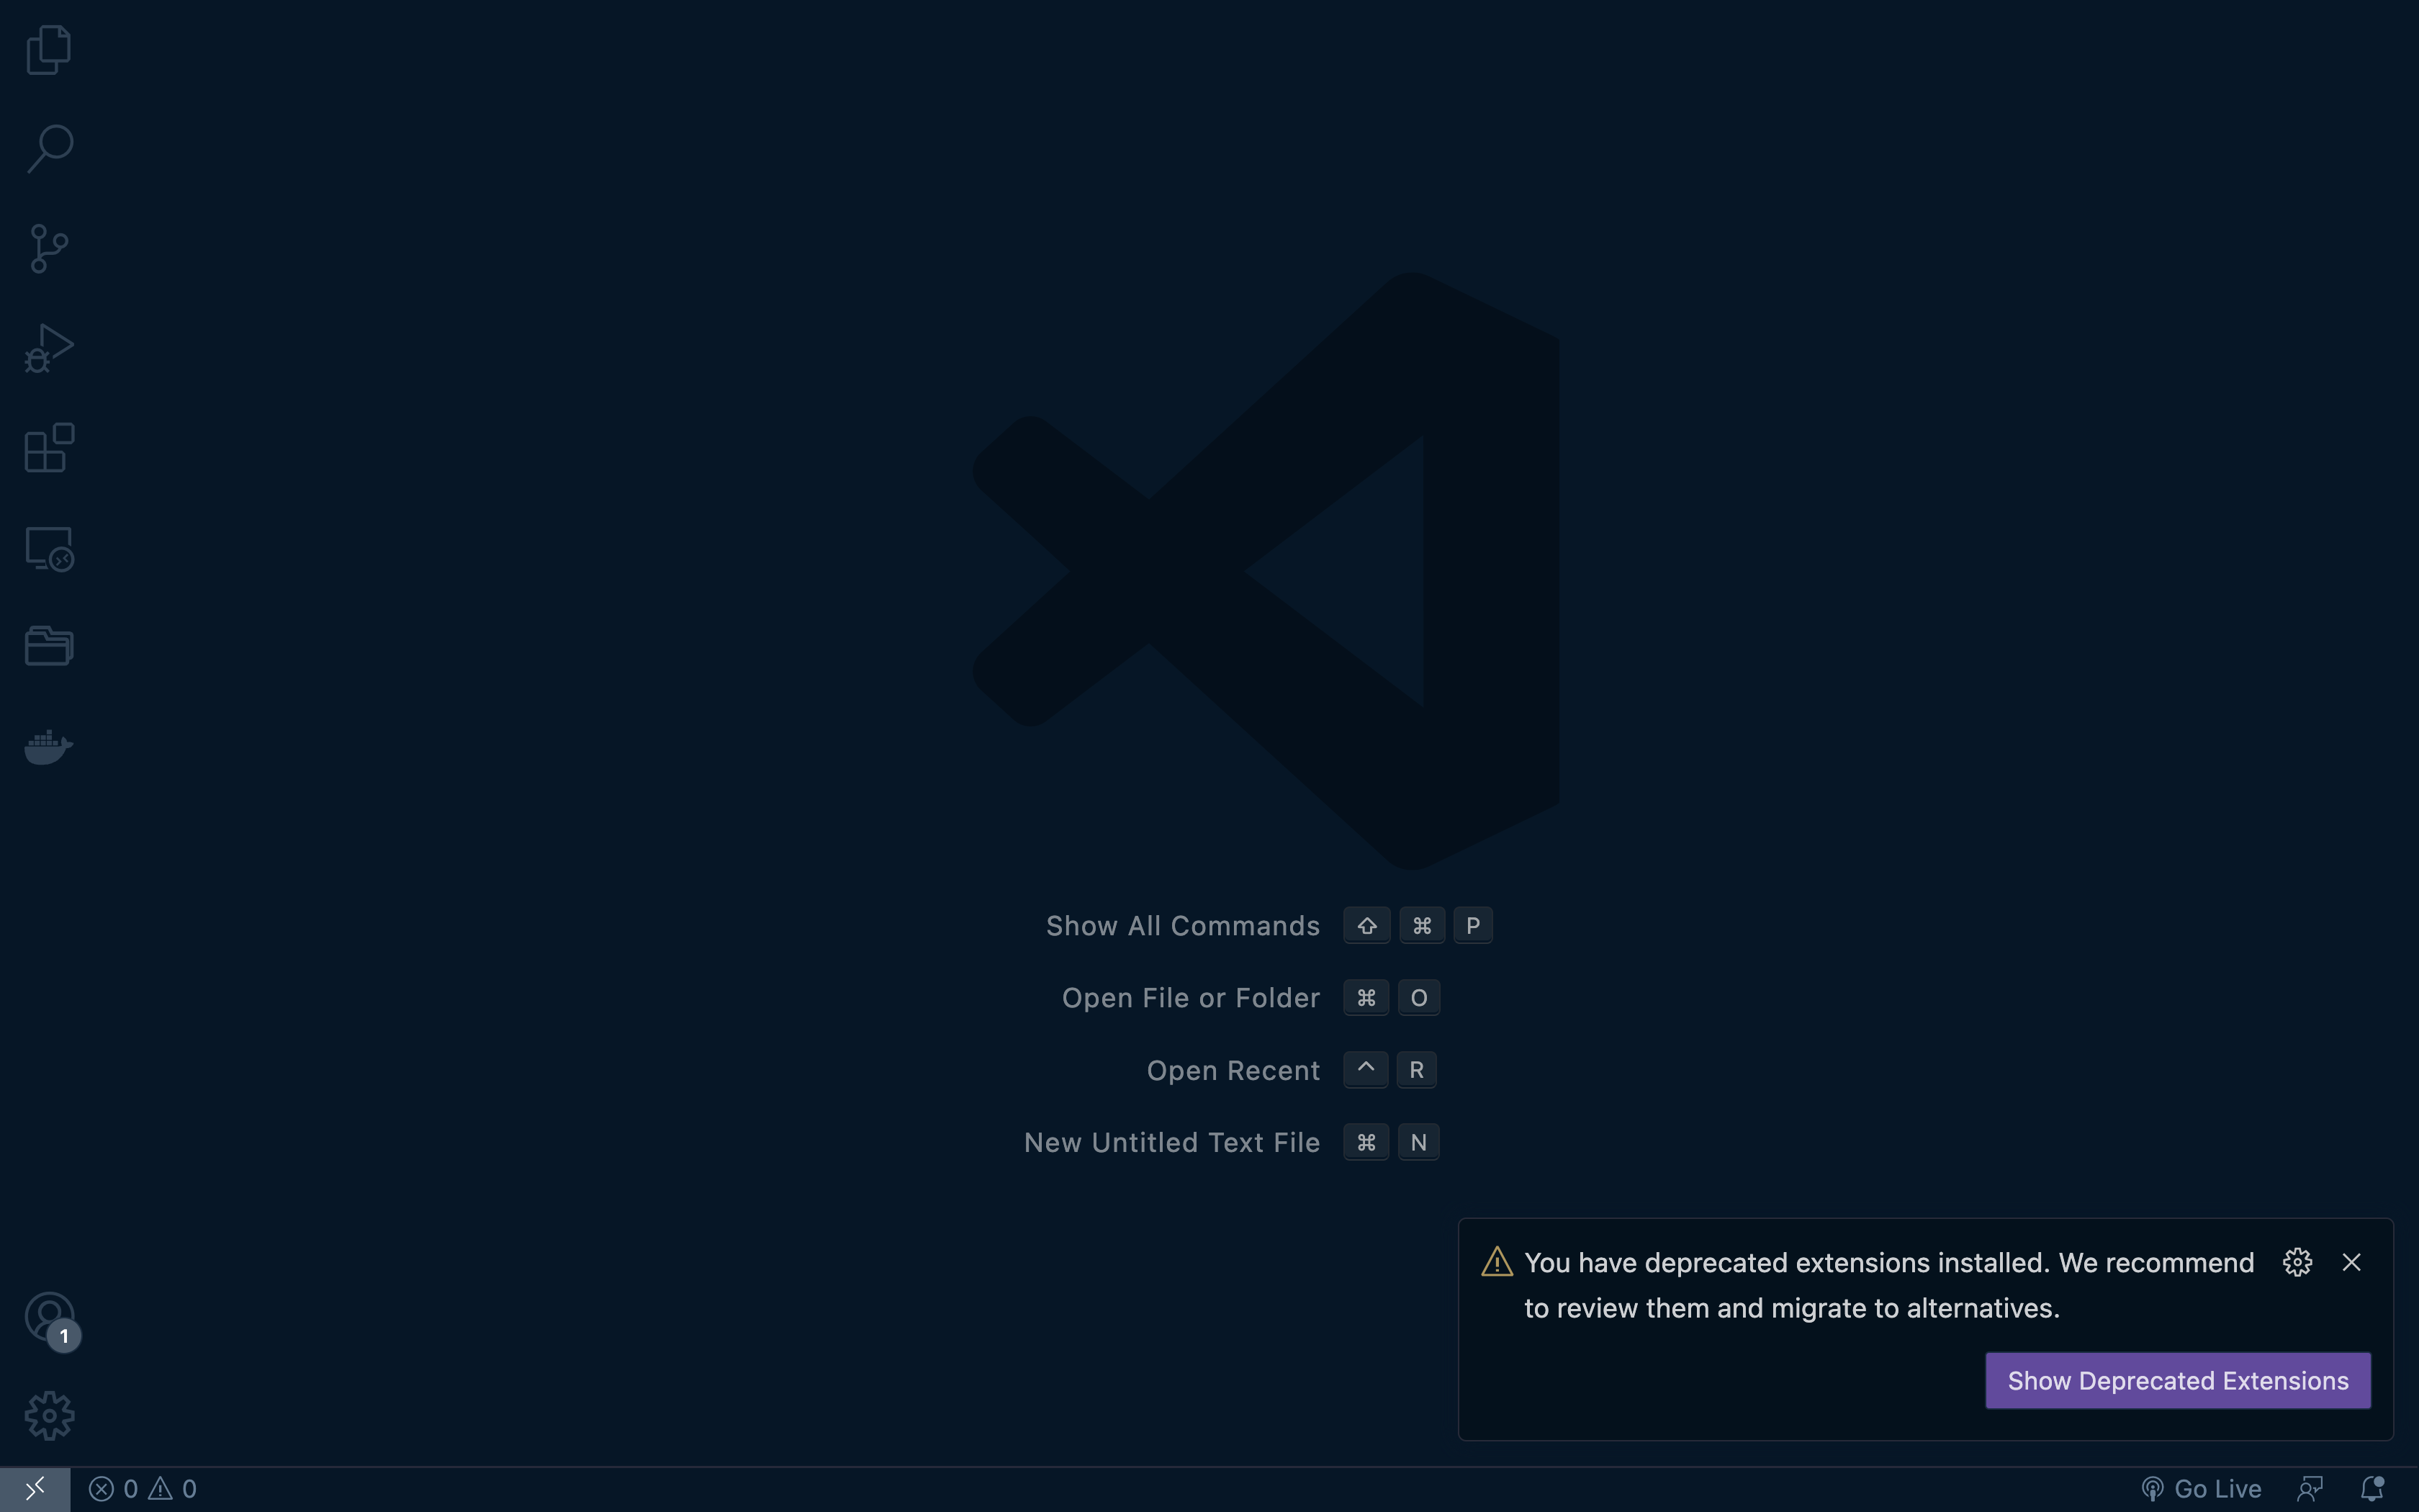Open the Manage gear menu

click(x=49, y=1416)
